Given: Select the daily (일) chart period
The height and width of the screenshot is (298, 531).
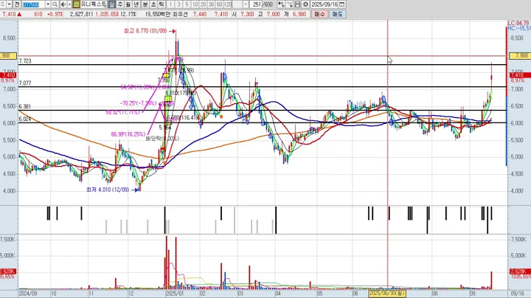Looking at the screenshot, I should (112, 4).
